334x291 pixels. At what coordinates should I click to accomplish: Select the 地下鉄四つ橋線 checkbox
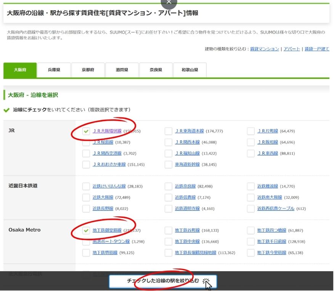tap(250, 230)
